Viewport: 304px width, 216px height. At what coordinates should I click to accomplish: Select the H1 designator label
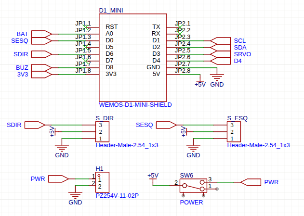pyautogui.click(x=99, y=169)
